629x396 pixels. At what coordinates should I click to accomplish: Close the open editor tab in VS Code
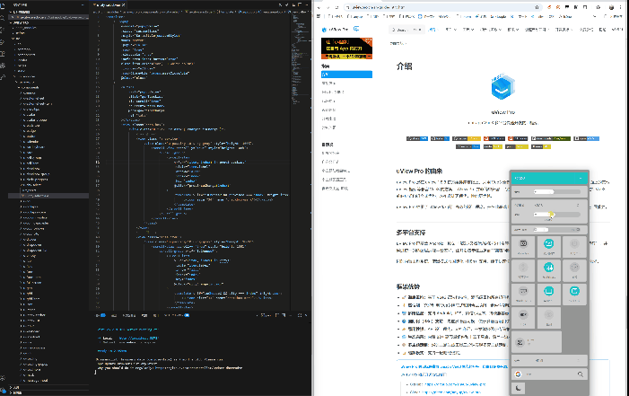[x=124, y=4]
